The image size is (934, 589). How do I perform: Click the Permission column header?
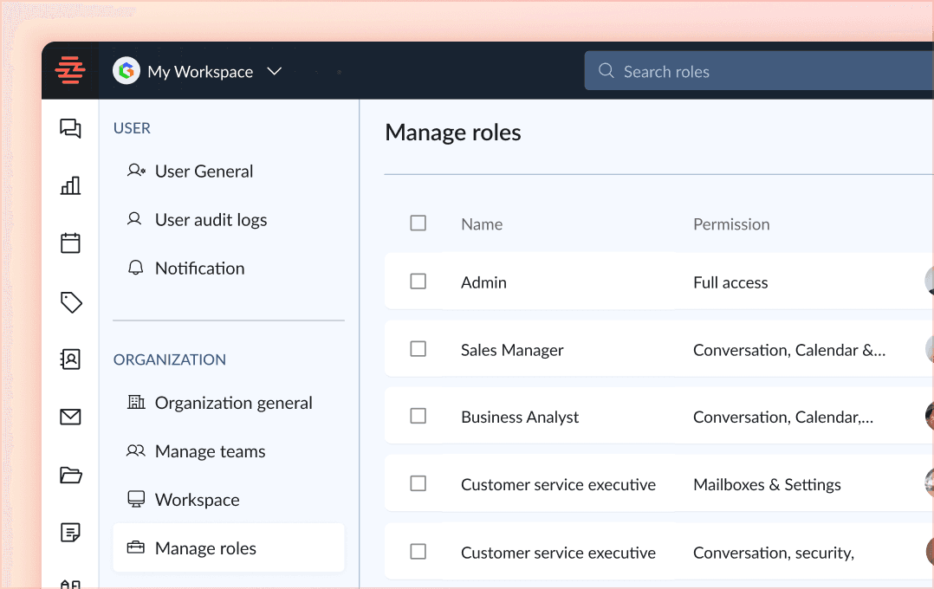coord(731,224)
